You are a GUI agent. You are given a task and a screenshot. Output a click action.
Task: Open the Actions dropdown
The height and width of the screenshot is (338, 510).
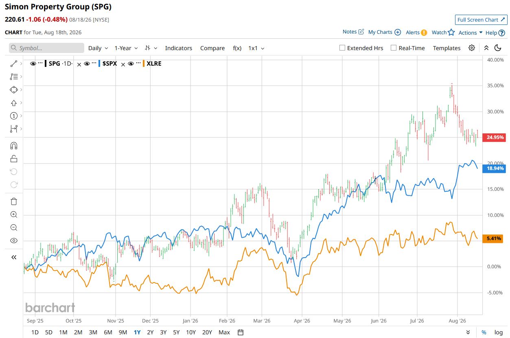pos(471,33)
